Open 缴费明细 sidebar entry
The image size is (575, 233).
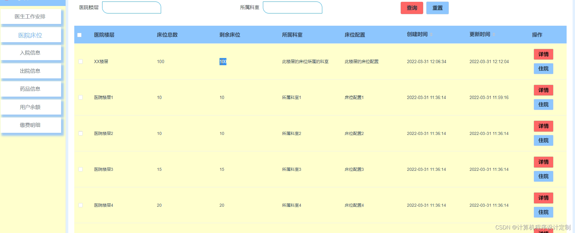(31, 125)
